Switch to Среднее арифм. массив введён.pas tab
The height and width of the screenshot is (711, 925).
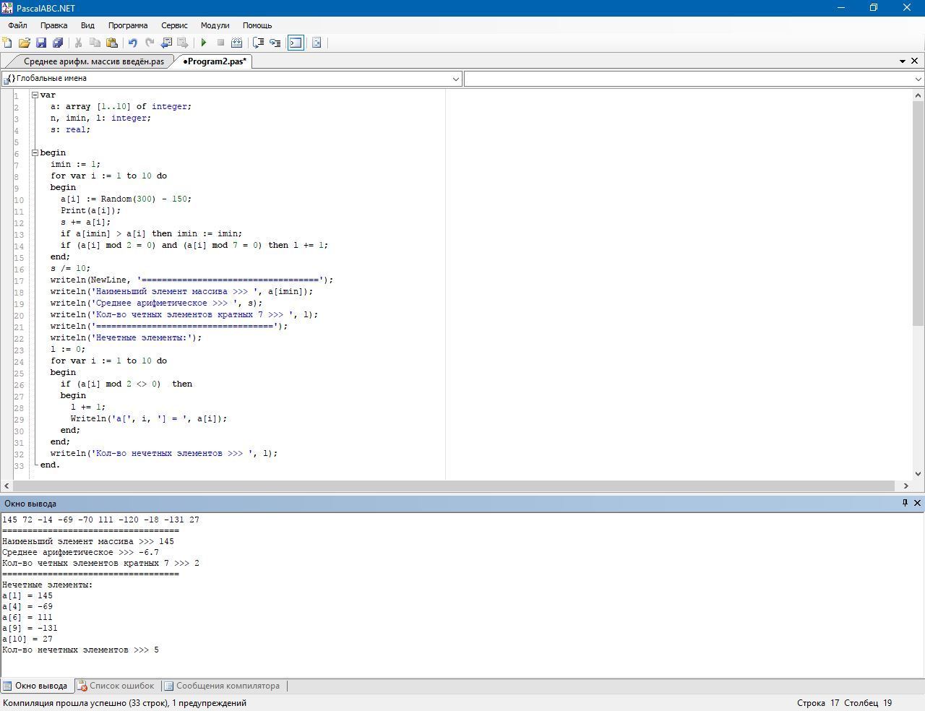click(x=94, y=61)
